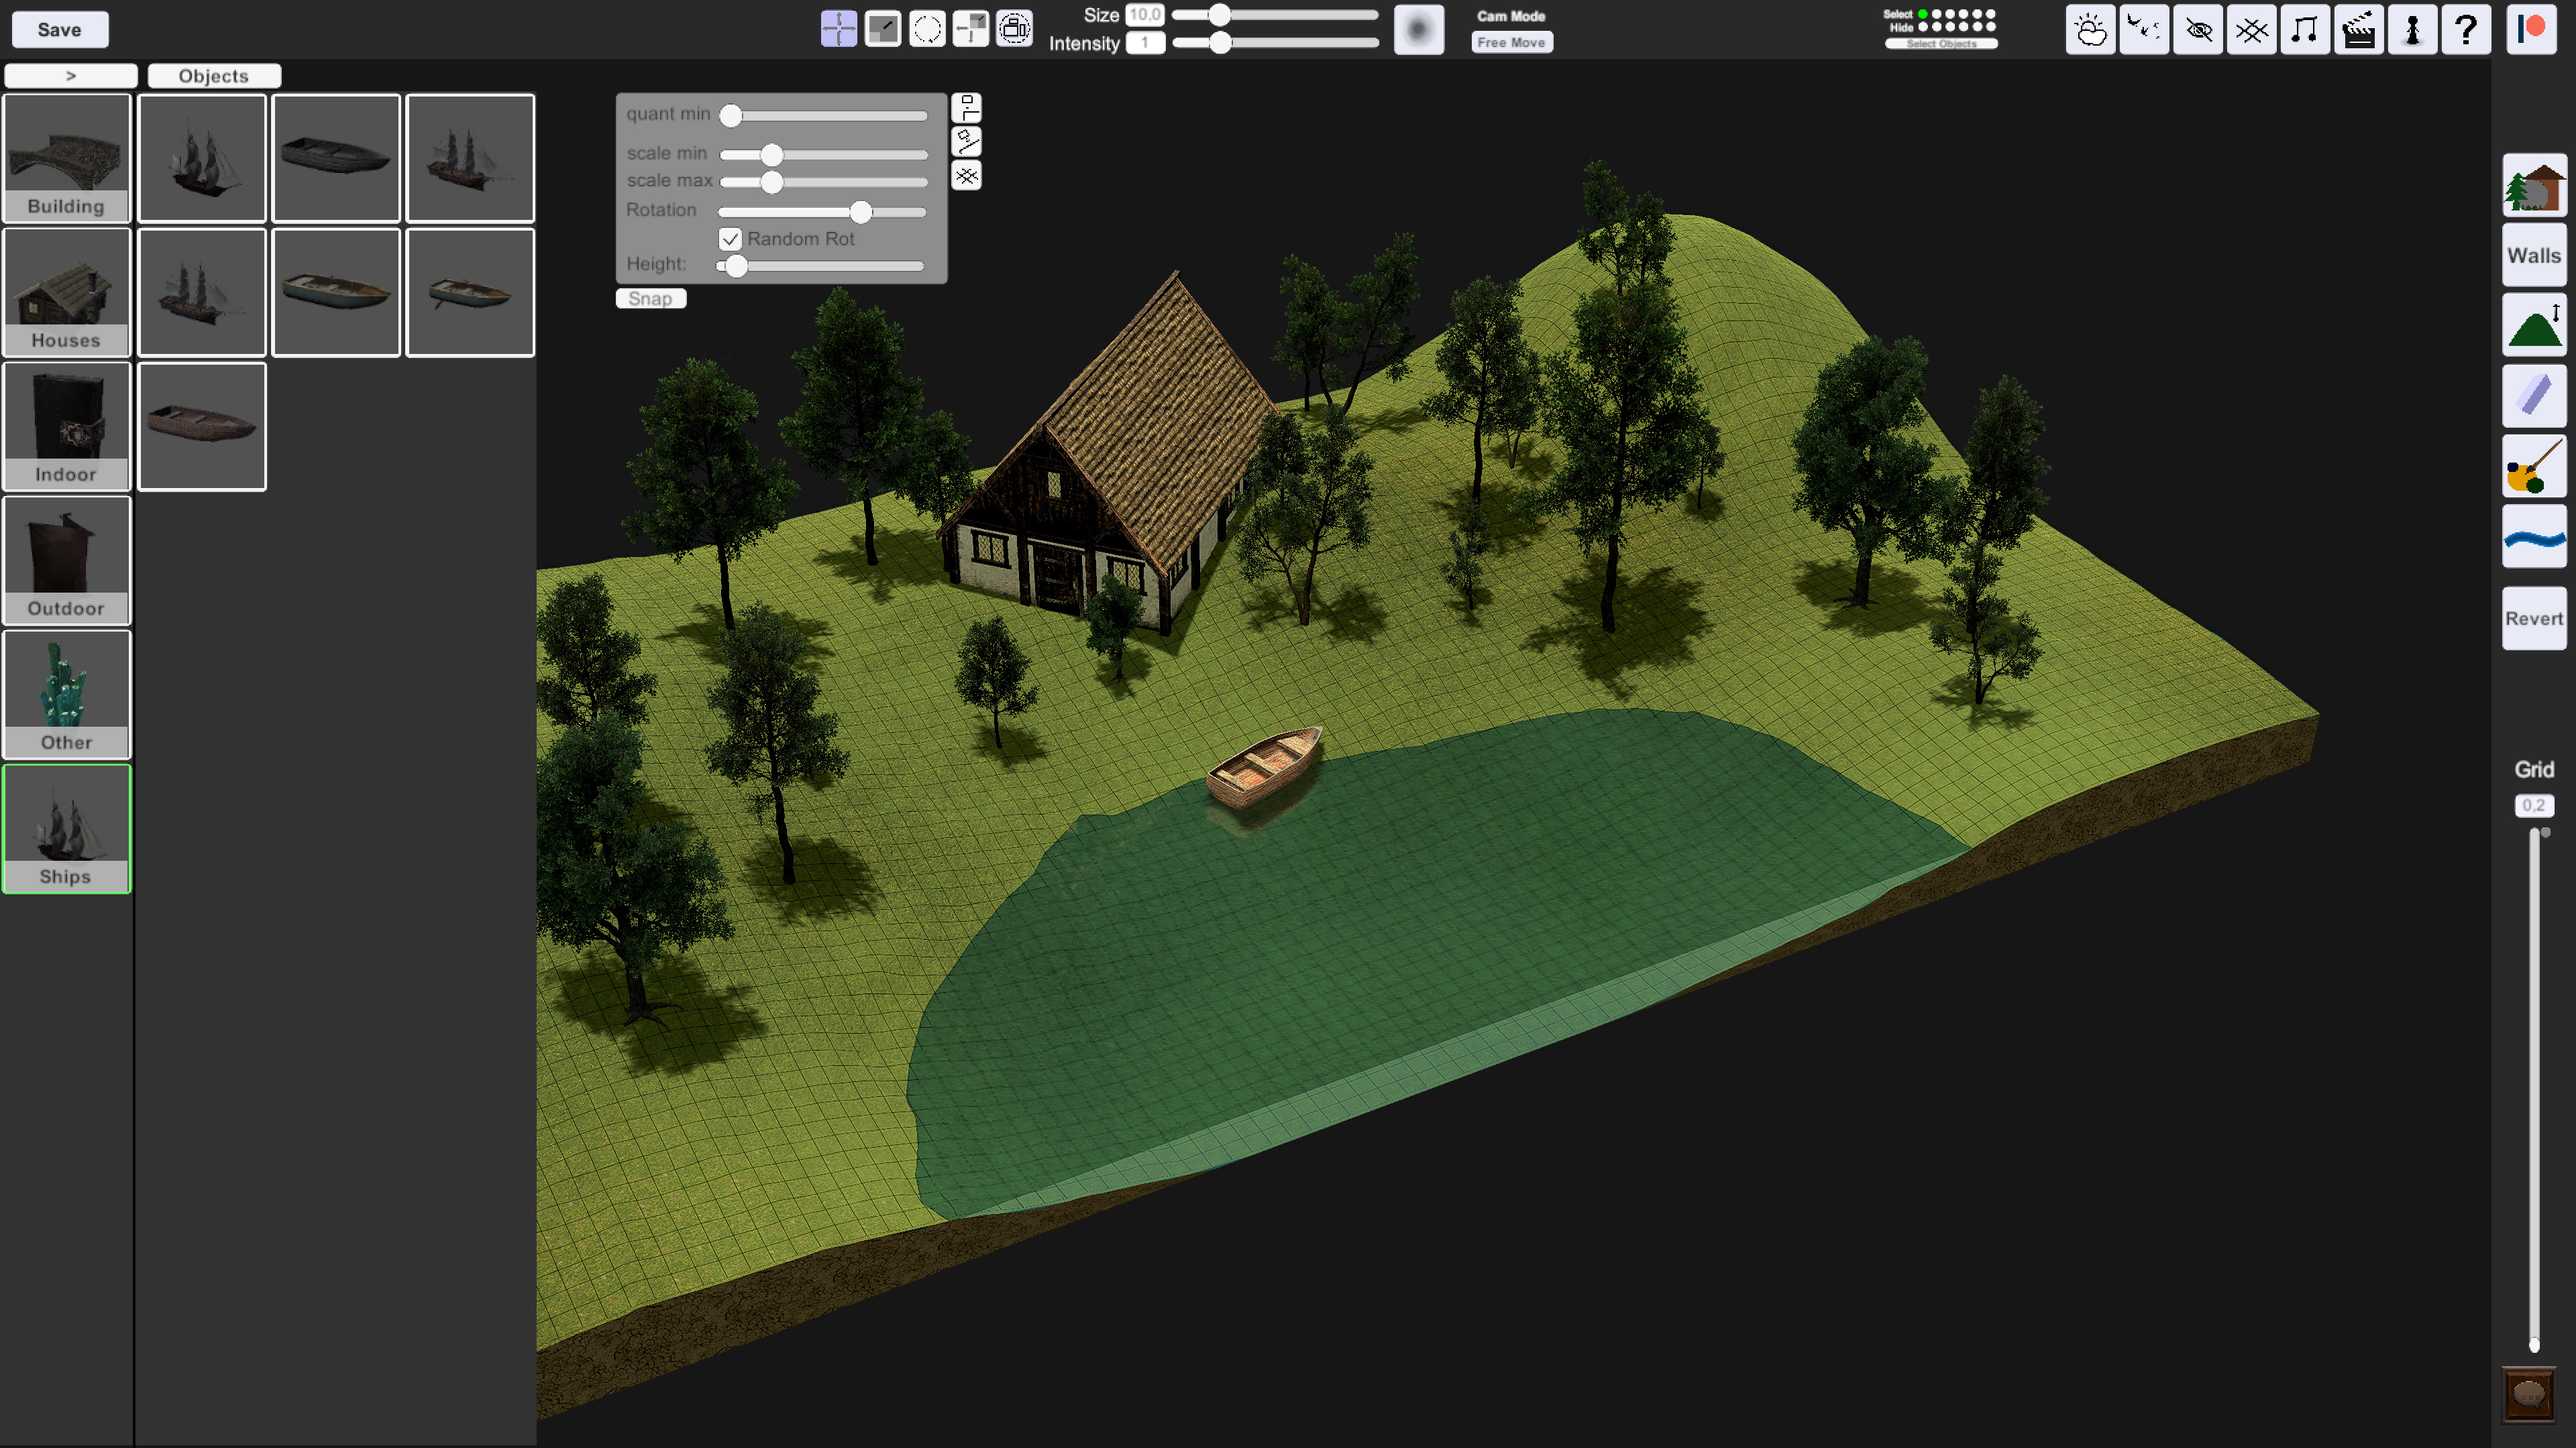This screenshot has height=1448, width=2576.
Task: Uncheck the Random Rot checkbox
Action: (730, 239)
